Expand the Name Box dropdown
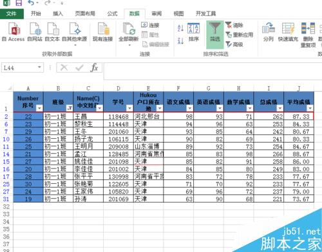The height and width of the screenshot is (252, 322). 39,67
